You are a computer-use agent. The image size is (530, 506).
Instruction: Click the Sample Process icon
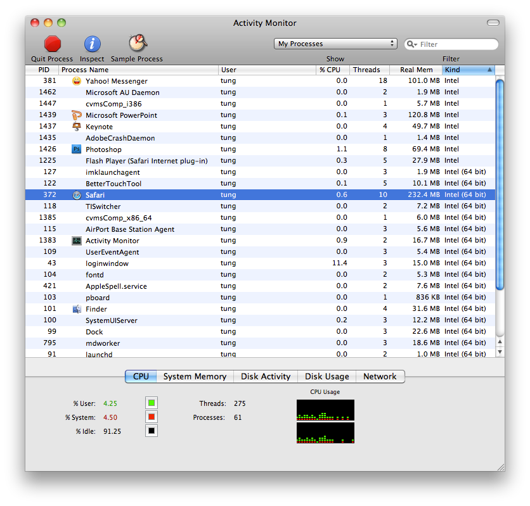pyautogui.click(x=138, y=43)
